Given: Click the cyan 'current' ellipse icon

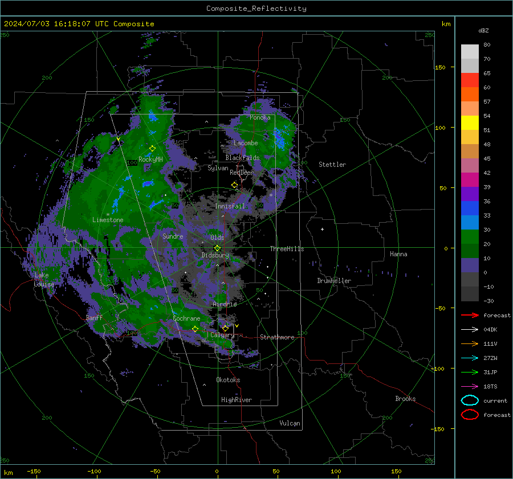Looking at the screenshot, I should (x=470, y=400).
